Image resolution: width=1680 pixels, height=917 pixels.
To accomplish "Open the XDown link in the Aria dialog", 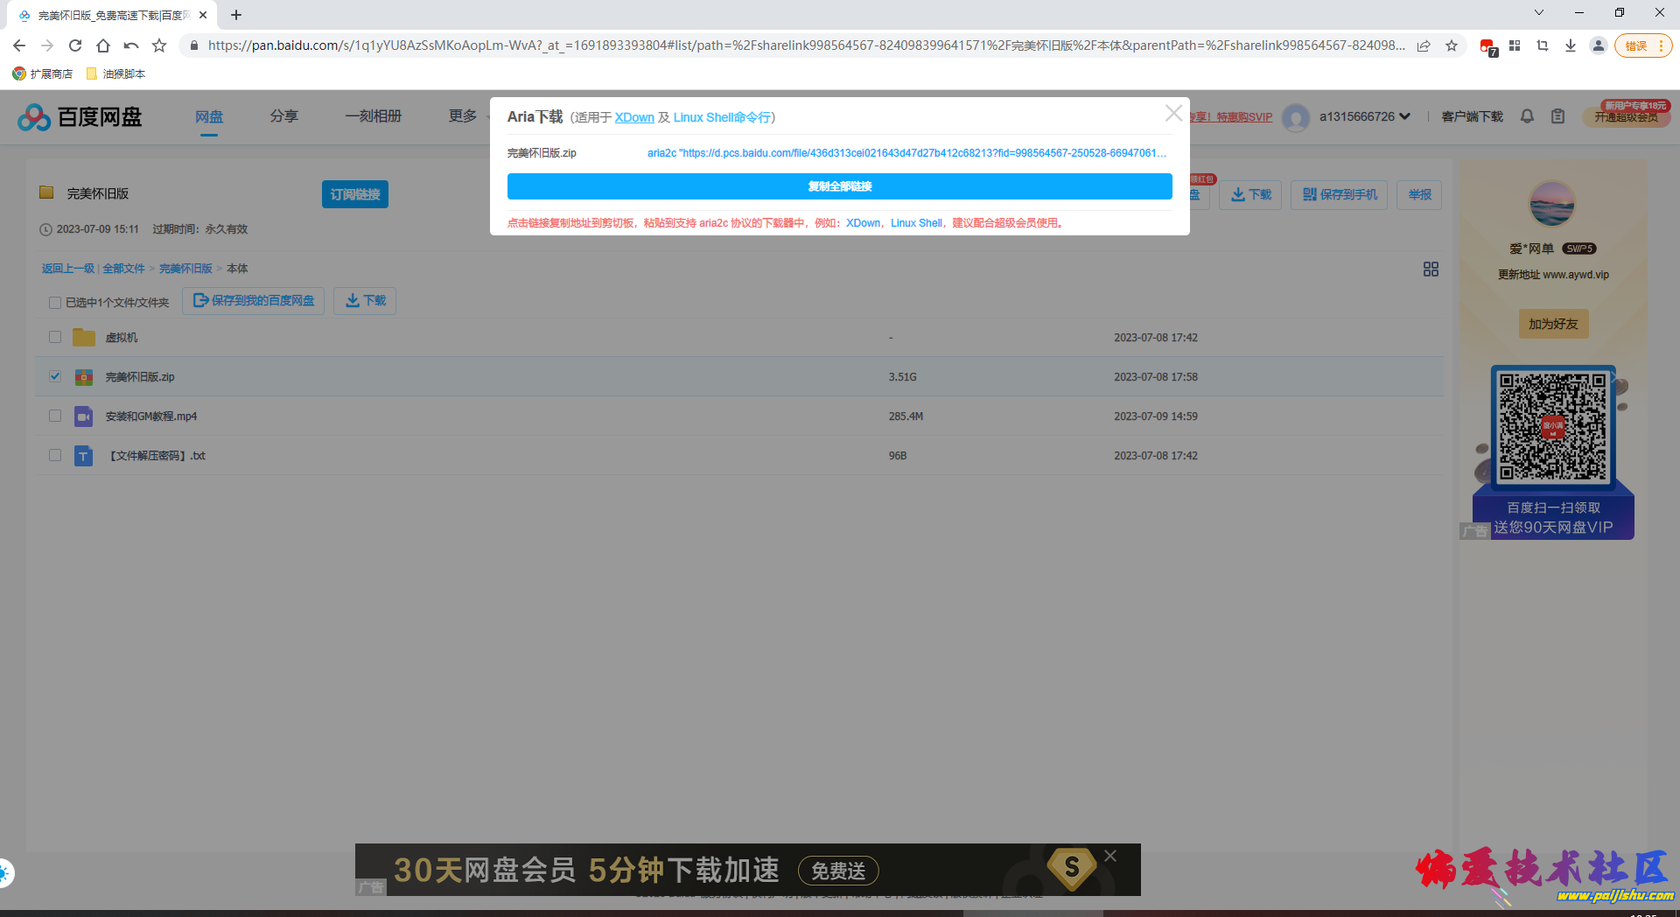I will [x=634, y=116].
